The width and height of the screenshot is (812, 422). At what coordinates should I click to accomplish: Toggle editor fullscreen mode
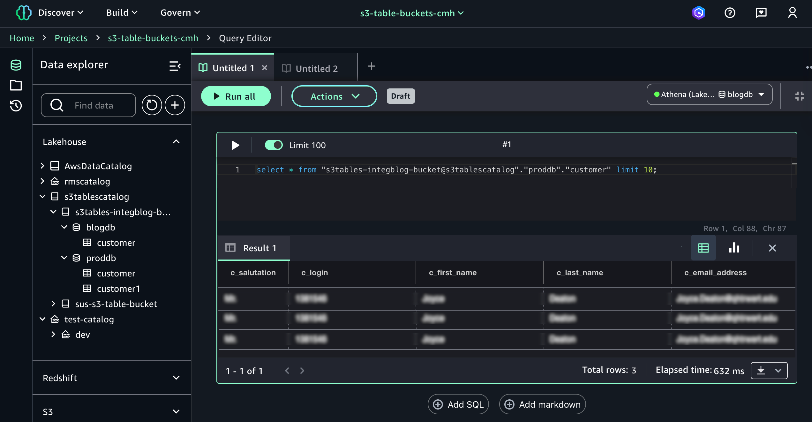pos(800,96)
